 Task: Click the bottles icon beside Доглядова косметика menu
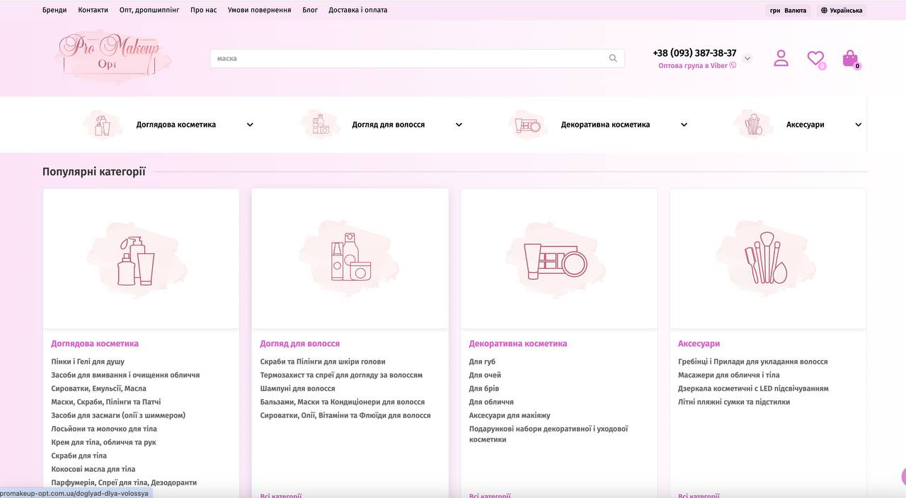[103, 124]
